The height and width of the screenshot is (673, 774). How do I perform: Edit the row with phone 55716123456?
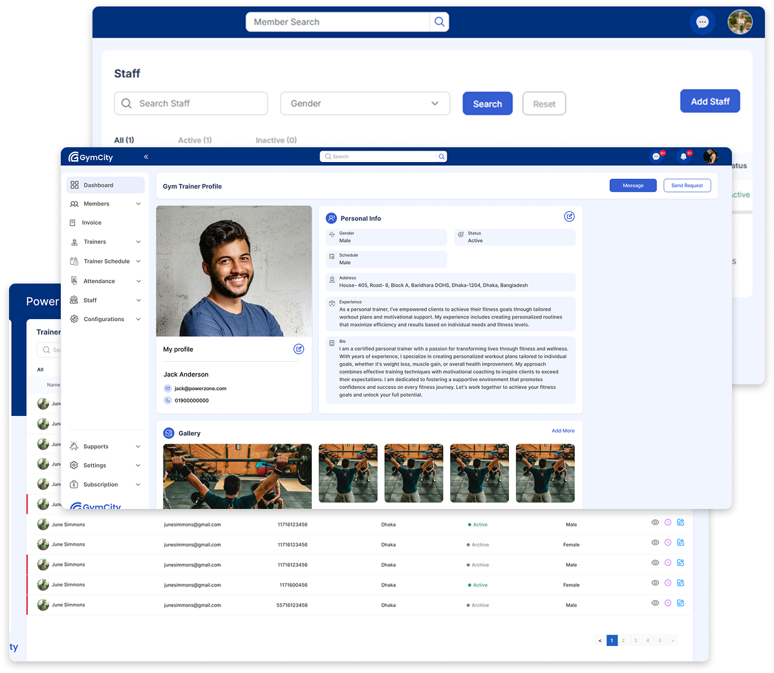[x=681, y=603]
